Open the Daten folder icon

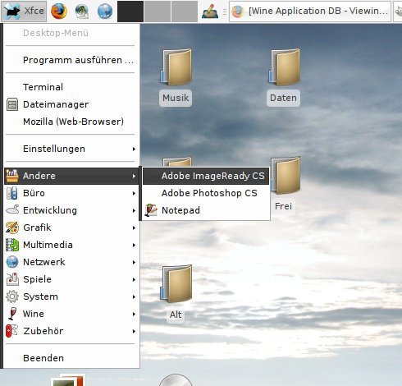(x=283, y=77)
